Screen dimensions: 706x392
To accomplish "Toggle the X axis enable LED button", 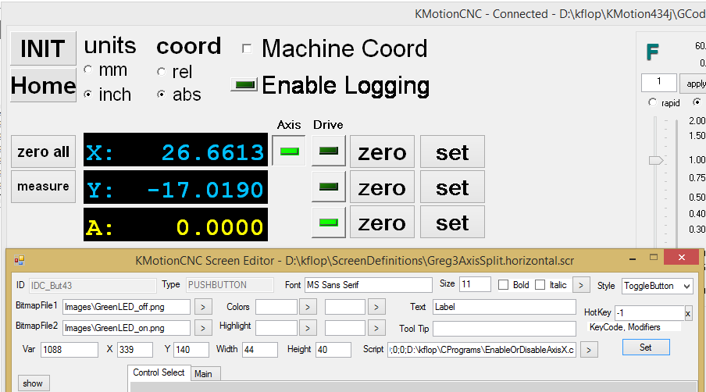I will [x=289, y=151].
